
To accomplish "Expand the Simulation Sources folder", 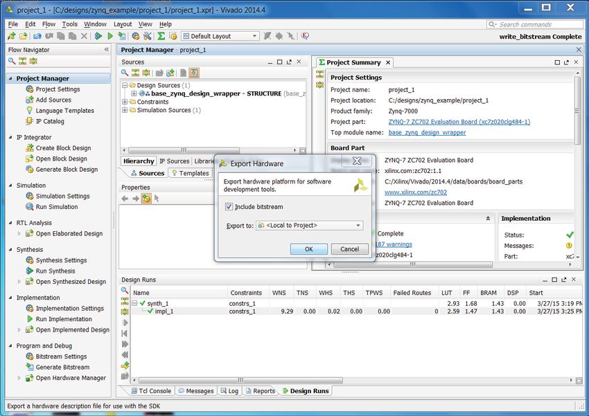I will pos(125,110).
